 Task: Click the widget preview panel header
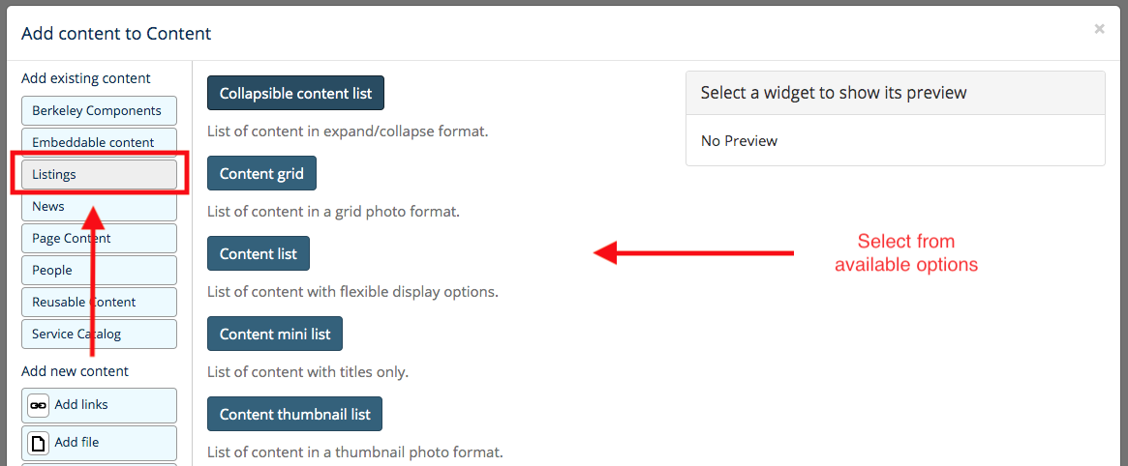pos(895,93)
